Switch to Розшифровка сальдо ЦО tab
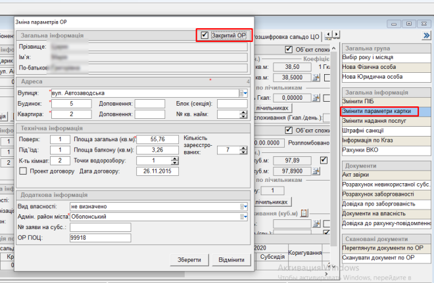Image resolution: width=434 pixels, height=283 pixels. click(x=290, y=34)
